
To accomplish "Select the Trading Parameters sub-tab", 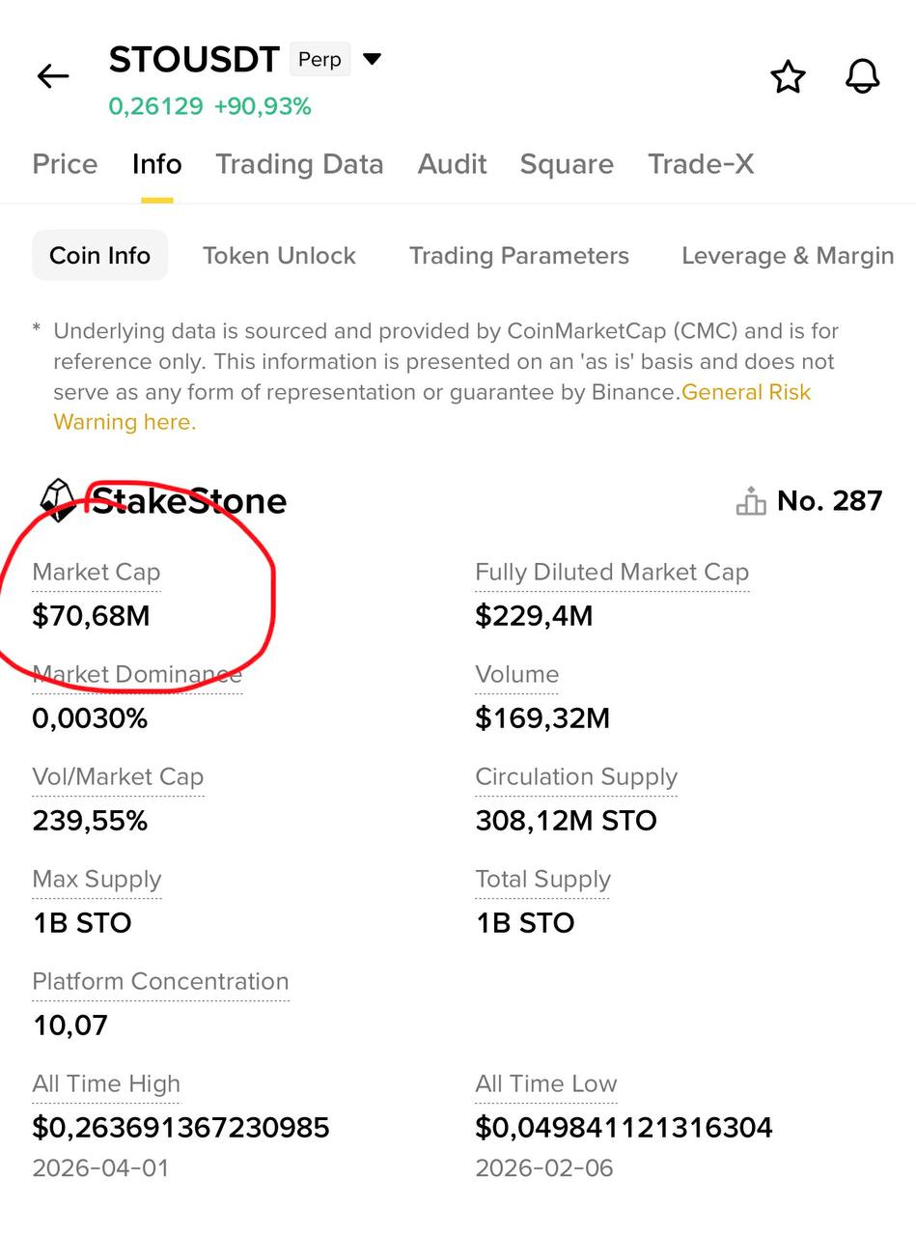I will [x=518, y=256].
